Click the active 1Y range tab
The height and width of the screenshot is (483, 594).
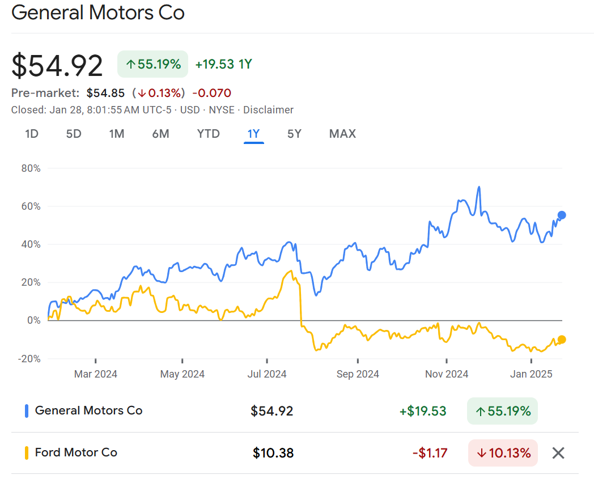click(253, 134)
